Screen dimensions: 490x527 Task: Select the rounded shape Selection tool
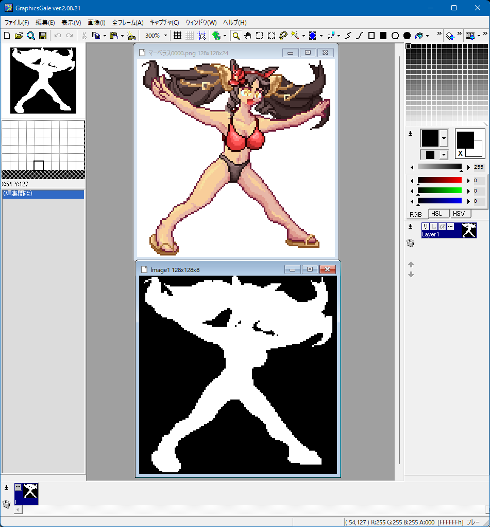tap(272, 35)
